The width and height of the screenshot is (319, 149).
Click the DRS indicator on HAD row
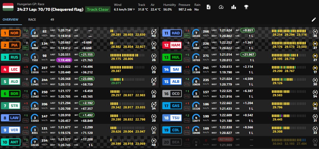(187, 36)
